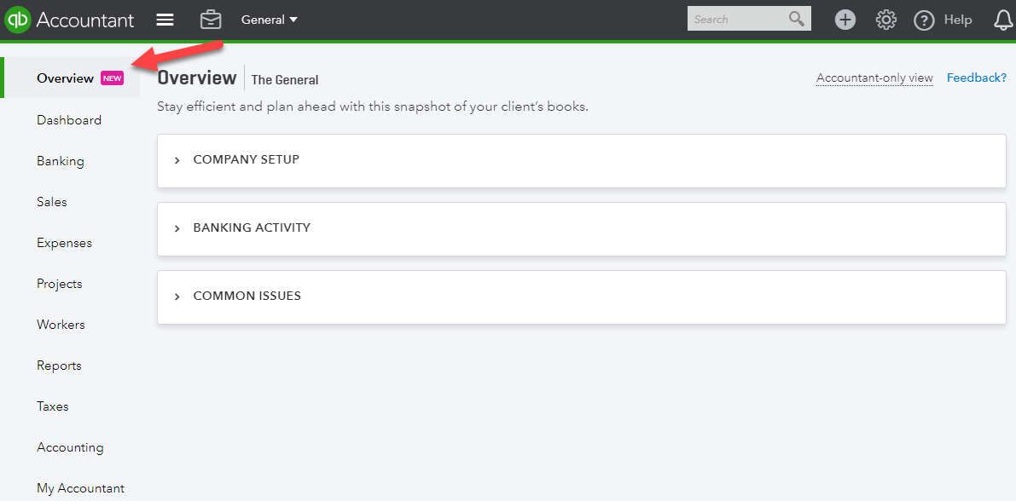Viewport: 1016px width, 501px height.
Task: Open the accountant toolbox briefcase icon
Action: [211, 20]
